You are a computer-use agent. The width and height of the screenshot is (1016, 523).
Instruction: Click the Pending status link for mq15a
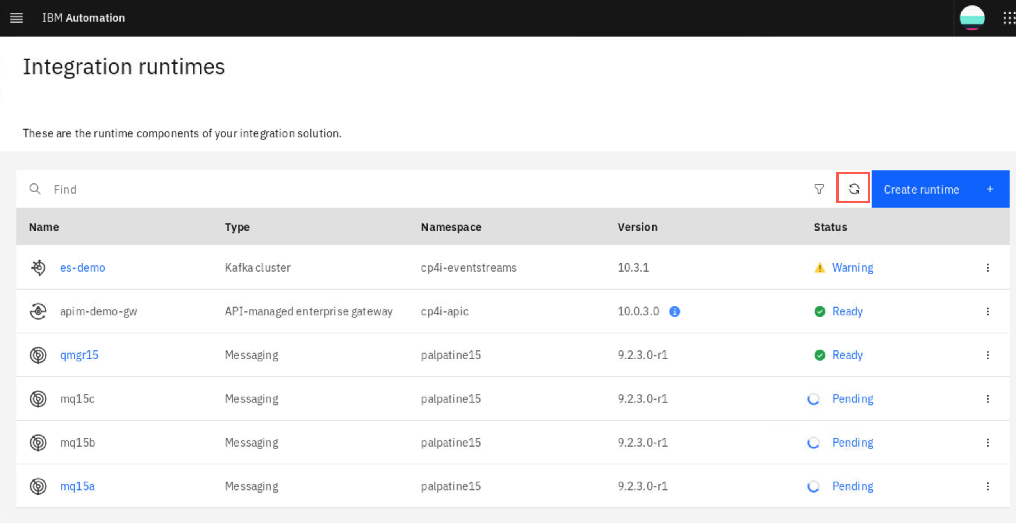[x=853, y=486]
